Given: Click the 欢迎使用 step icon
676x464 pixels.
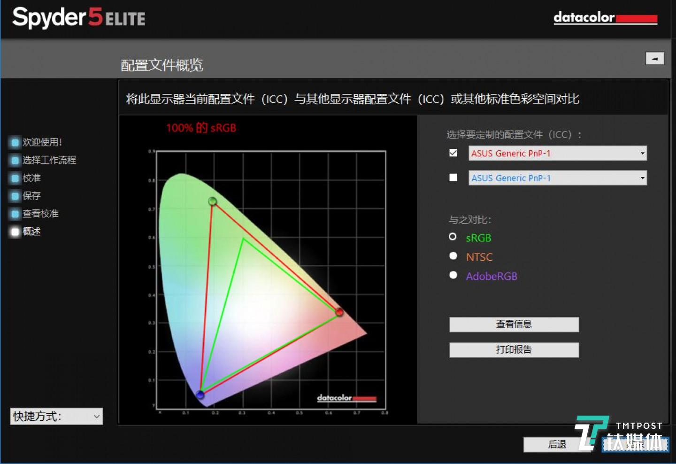Looking at the screenshot, I should click(14, 142).
